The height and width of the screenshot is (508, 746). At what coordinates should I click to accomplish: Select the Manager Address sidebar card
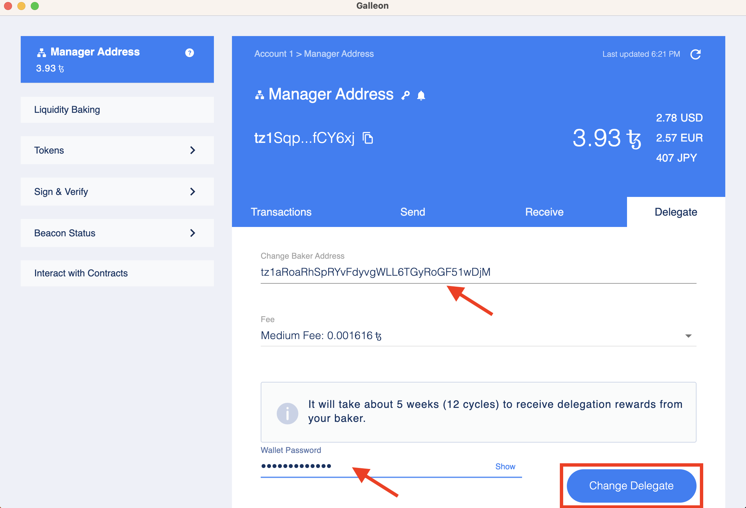point(117,59)
